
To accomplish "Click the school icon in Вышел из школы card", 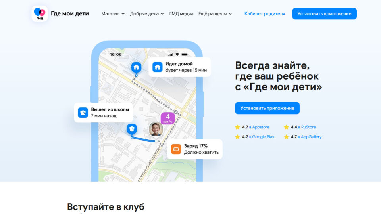I will point(83,113).
